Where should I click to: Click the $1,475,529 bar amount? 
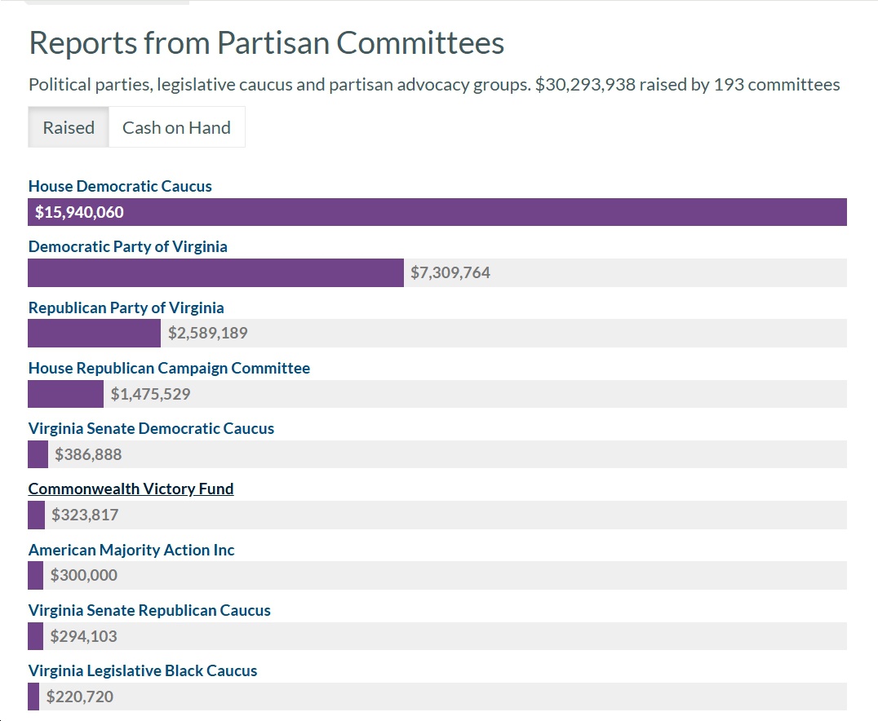(151, 394)
